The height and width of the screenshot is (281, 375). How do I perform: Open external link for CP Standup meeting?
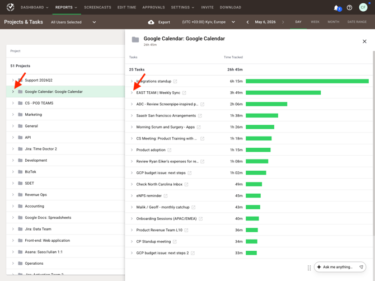click(x=175, y=242)
